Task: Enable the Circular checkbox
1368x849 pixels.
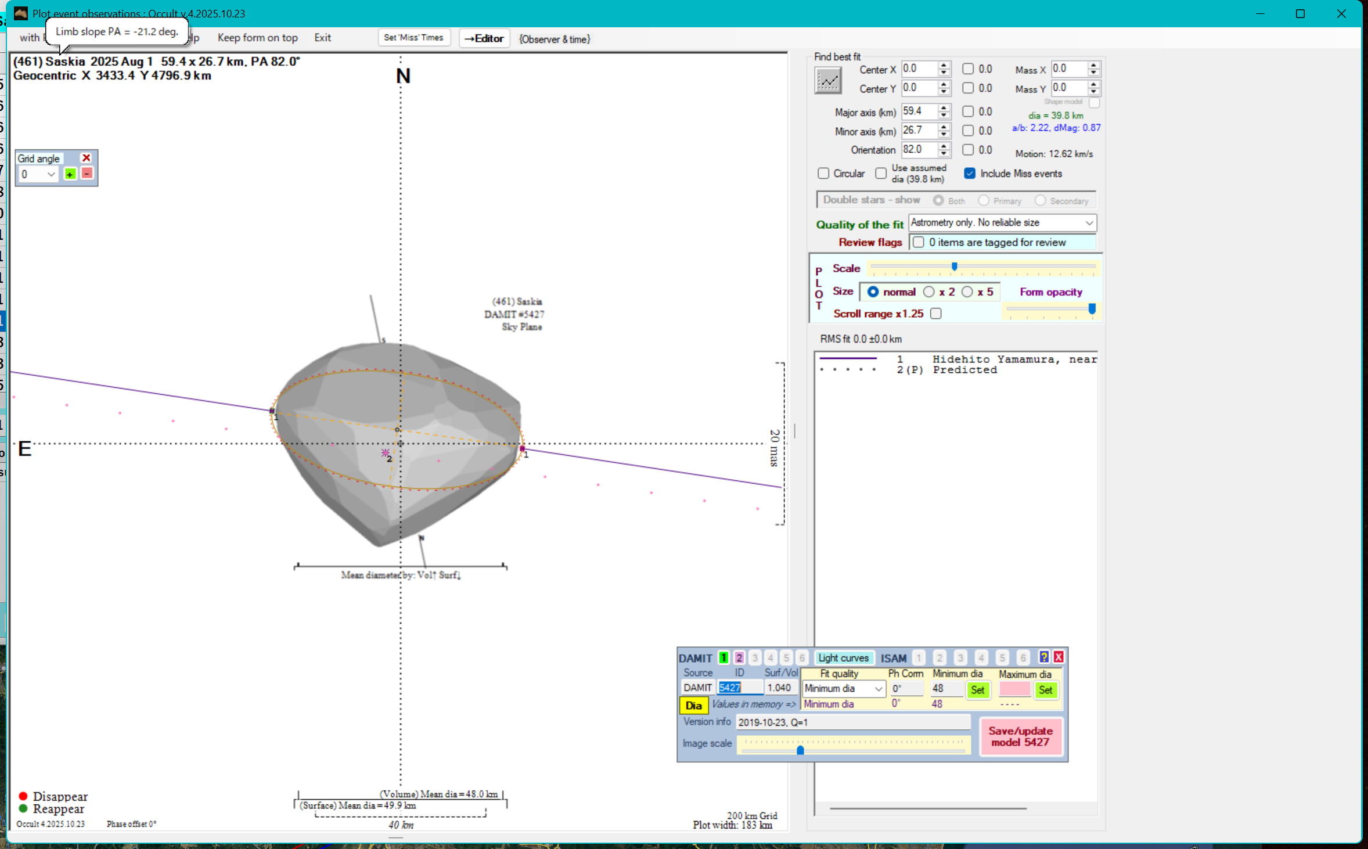Action: (823, 174)
